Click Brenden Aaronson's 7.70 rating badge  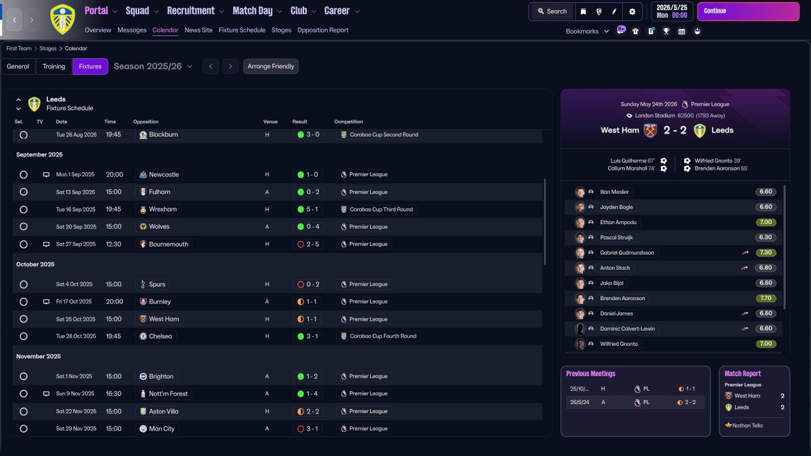coord(766,298)
